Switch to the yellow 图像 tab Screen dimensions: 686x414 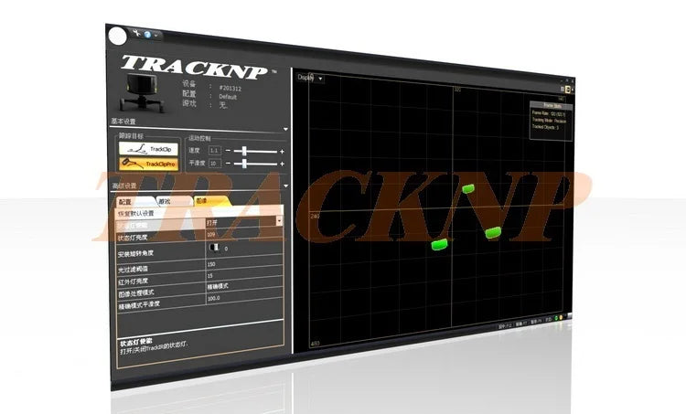(212, 201)
